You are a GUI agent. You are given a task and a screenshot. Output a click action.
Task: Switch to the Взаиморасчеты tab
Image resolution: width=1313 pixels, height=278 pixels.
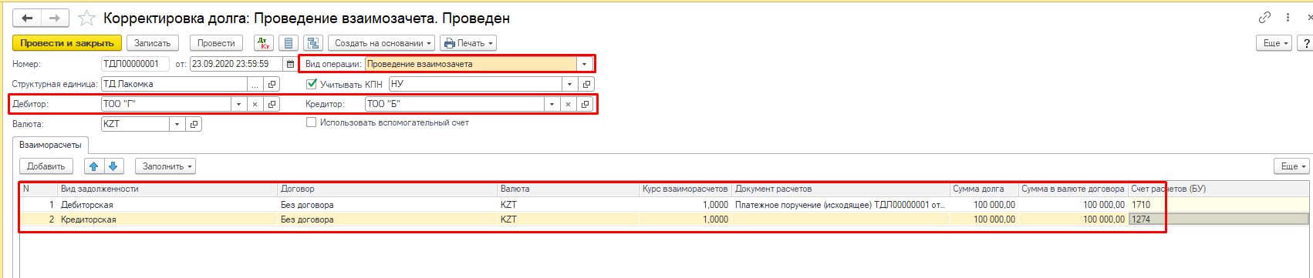coord(50,145)
